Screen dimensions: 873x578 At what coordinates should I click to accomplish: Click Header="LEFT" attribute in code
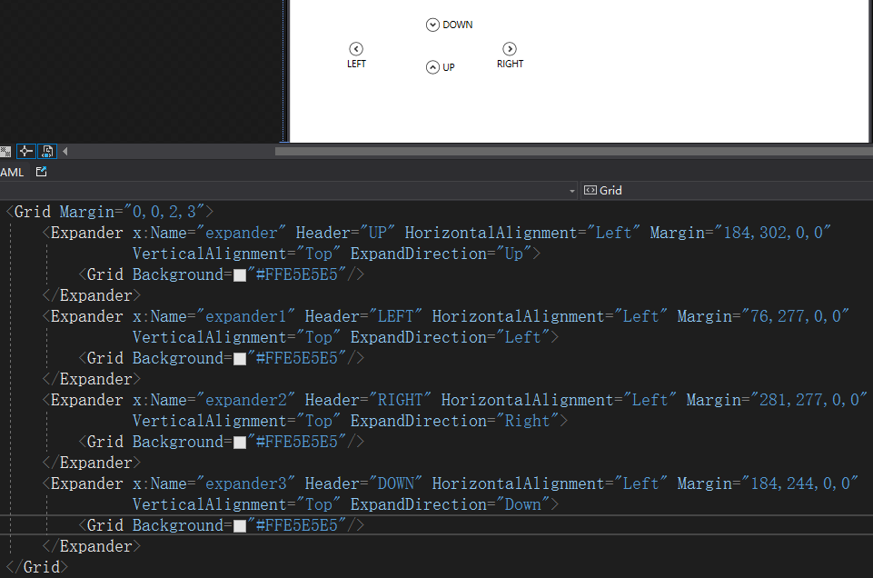click(363, 316)
